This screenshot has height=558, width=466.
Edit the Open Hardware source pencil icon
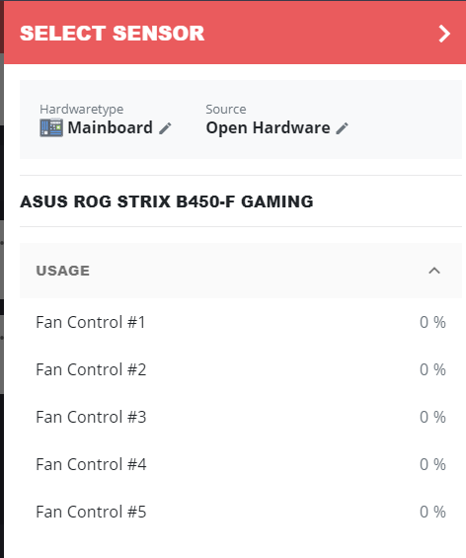coord(342,128)
